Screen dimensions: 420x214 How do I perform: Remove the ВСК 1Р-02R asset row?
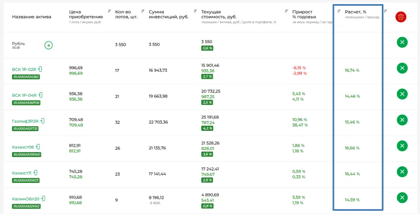tap(402, 68)
